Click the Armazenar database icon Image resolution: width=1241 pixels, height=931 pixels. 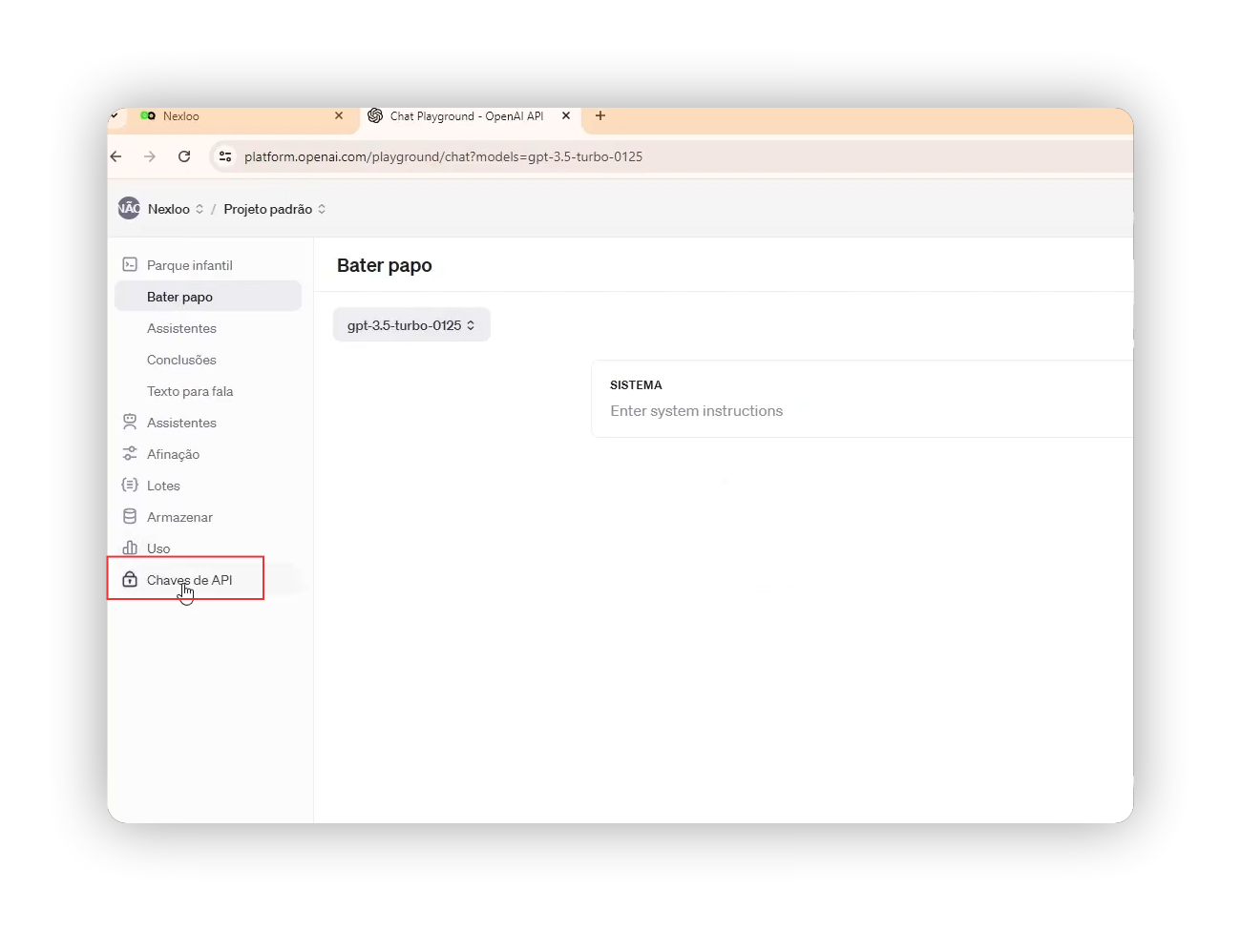coord(130,516)
